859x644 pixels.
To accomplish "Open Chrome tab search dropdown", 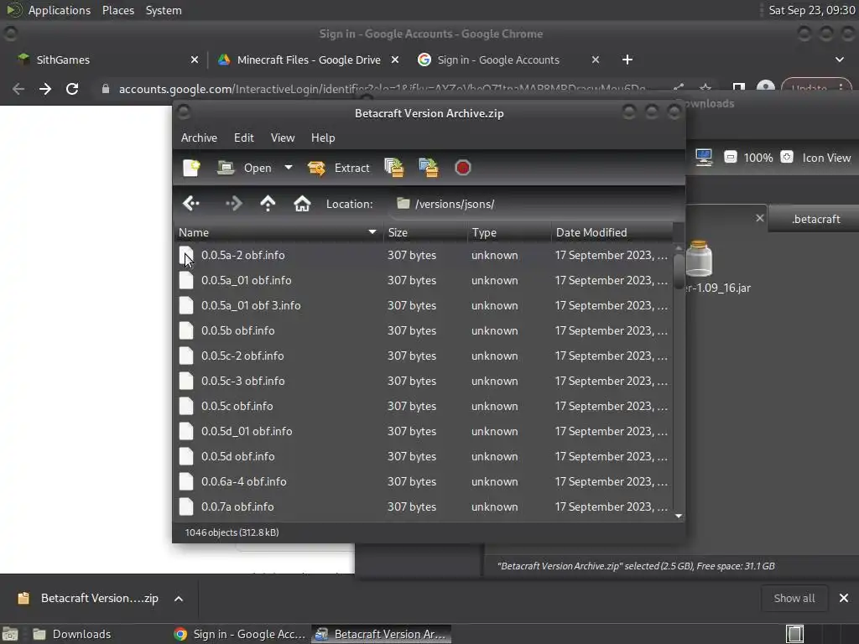I will (x=839, y=60).
